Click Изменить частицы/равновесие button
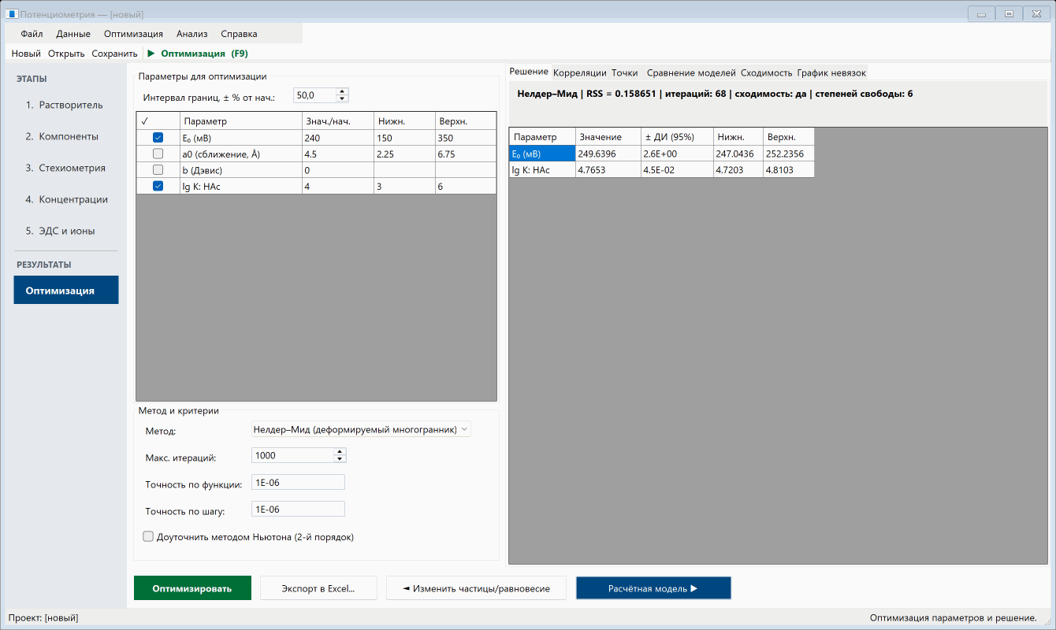Viewport: 1056px width, 630px height. [476, 588]
